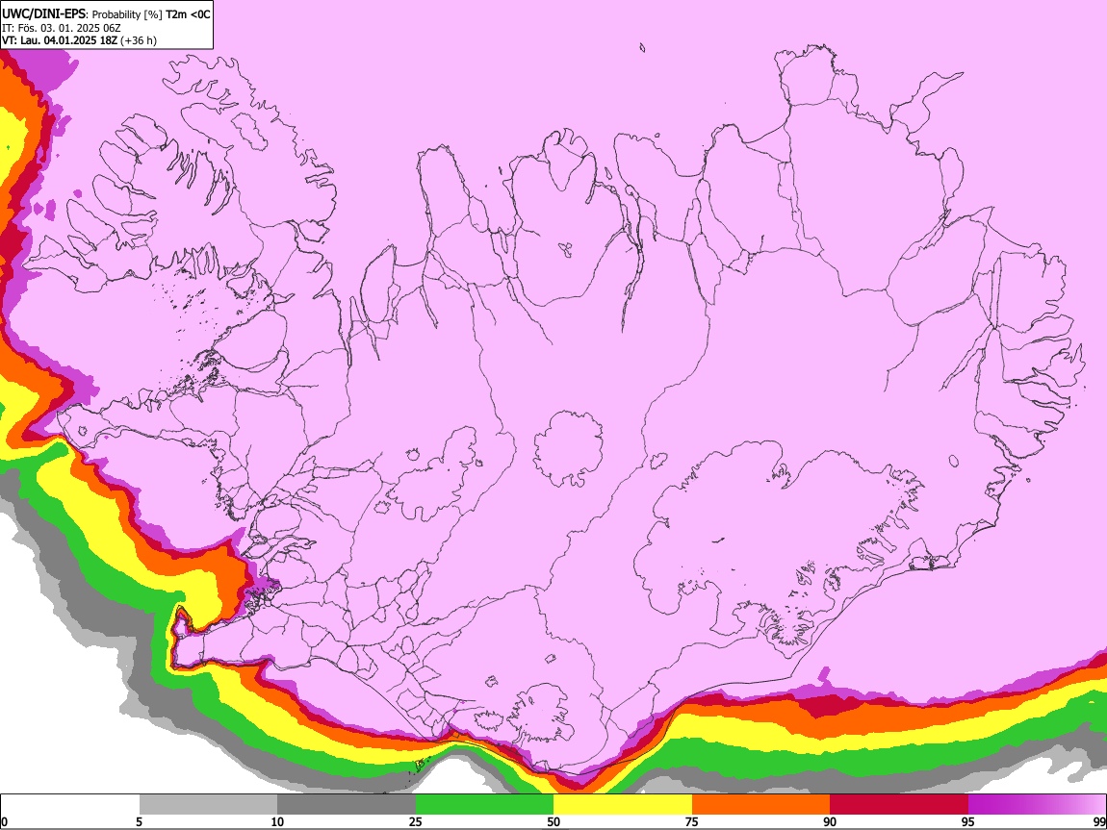Screen dimensions: 1107x830
Task: Click the legend value label '95'
Action: (968, 822)
